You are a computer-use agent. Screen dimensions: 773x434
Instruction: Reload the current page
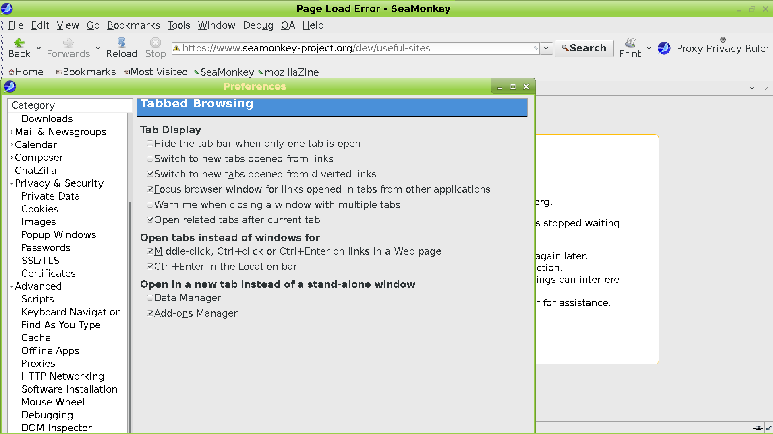tap(122, 47)
